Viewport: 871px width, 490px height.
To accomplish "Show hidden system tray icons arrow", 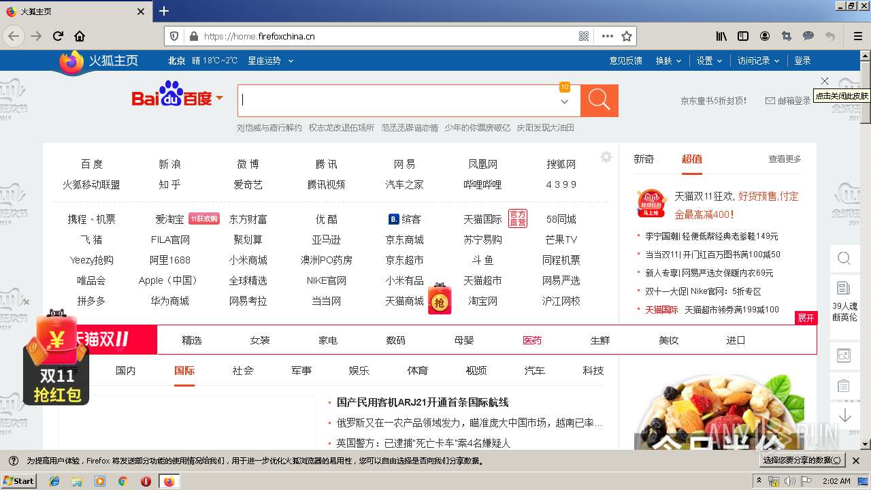I will [759, 481].
